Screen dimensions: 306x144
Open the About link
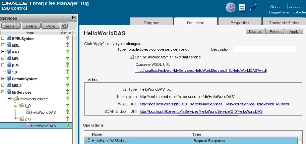[275, 6]
